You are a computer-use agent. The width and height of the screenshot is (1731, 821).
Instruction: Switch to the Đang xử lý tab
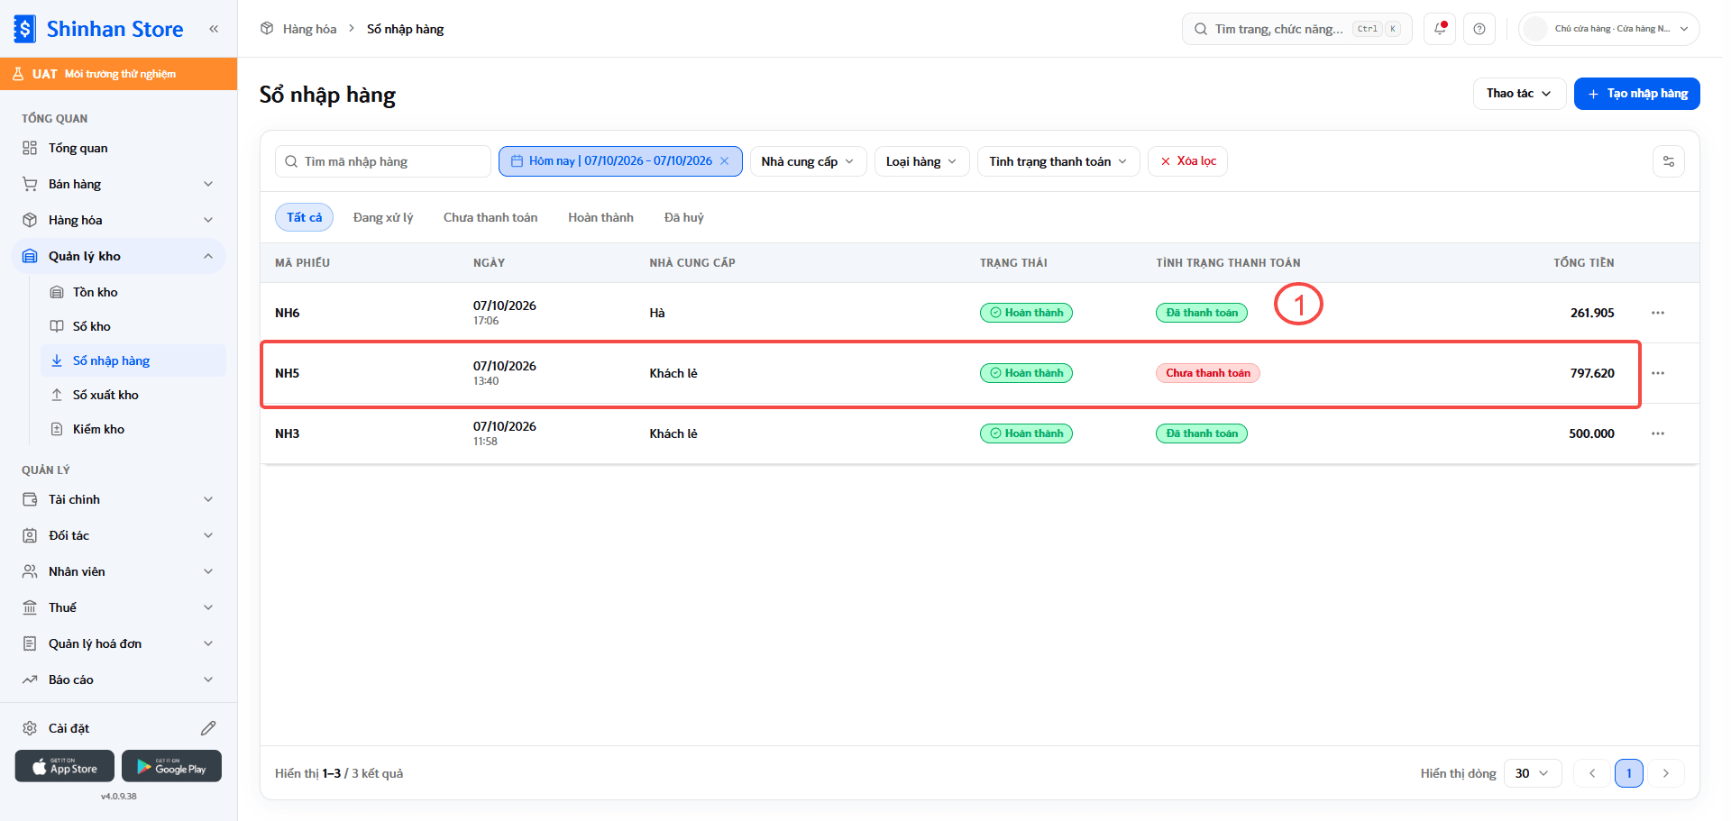(383, 217)
